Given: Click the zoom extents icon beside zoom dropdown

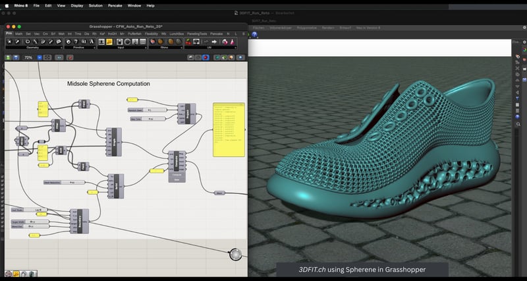Looking at the screenshot, I should pyautogui.click(x=48, y=57).
